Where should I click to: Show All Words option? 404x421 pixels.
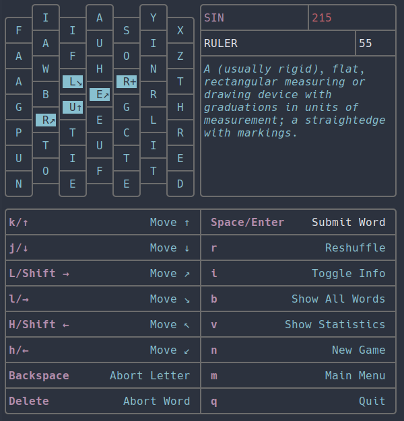click(x=338, y=299)
